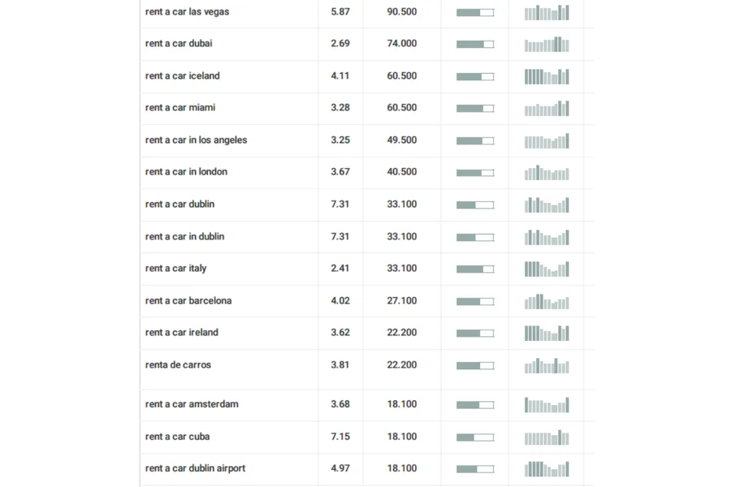Select the 'rent a car iceland' keyword
731x487 pixels.
183,76
